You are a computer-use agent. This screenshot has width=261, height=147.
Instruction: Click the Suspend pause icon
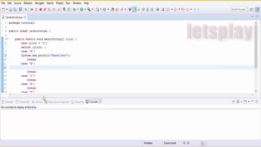[36, 9]
